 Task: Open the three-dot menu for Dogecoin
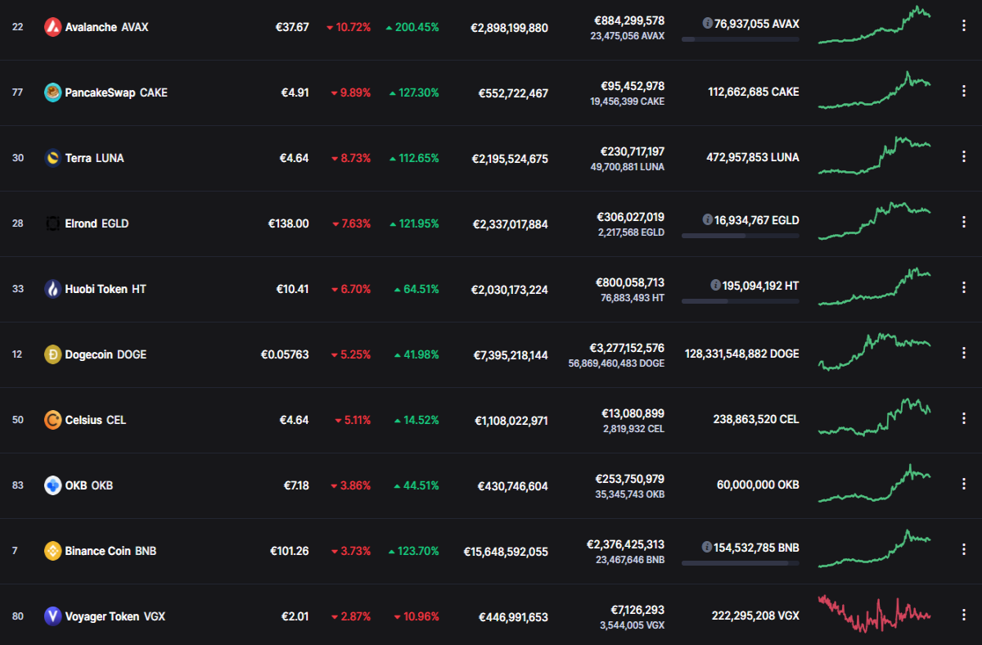(963, 354)
